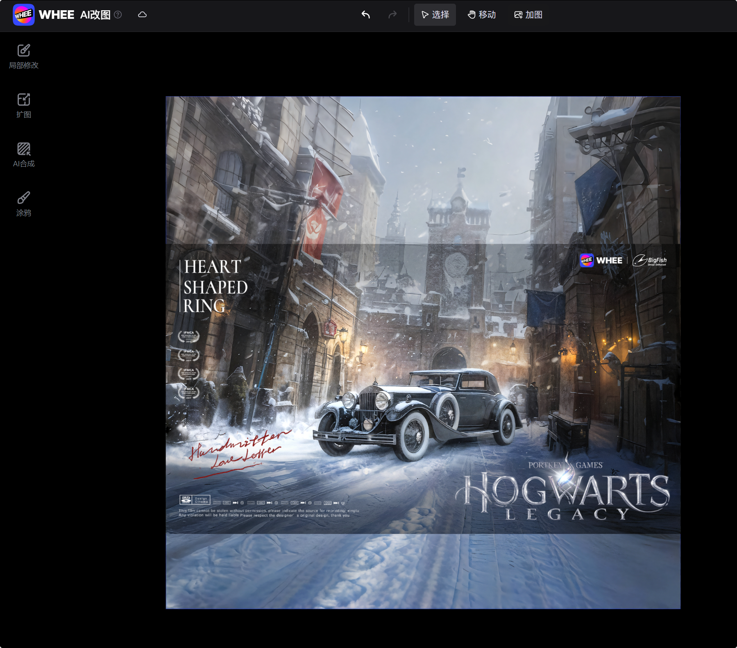
Task: Activate the 选择 selection tool
Action: click(x=435, y=15)
